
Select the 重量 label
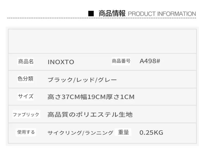point(123,132)
